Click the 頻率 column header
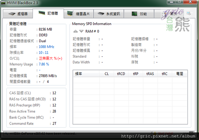199x140 pixels. pyautogui.click(x=86, y=74)
